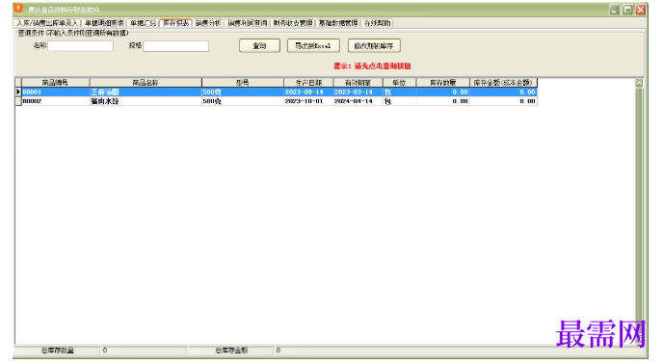Open the 单据汇总 tab
The height and width of the screenshot is (364, 664).
144,23
